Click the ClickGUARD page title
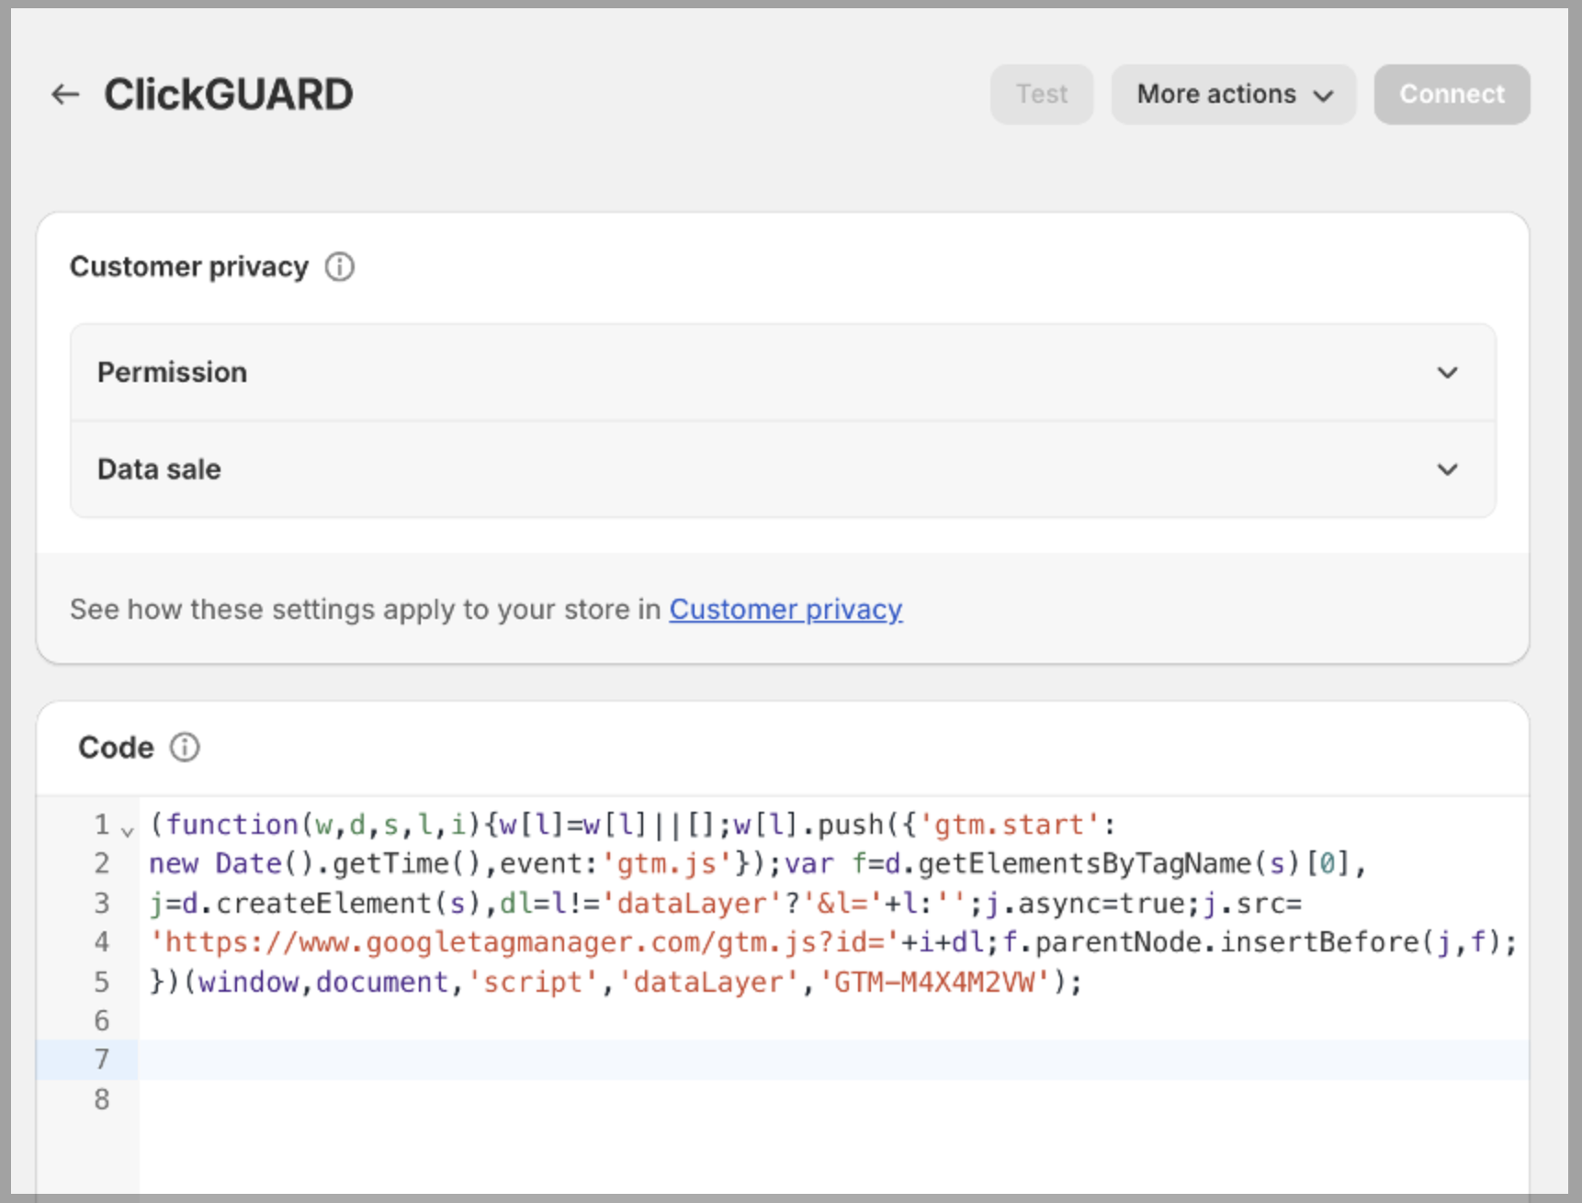1582x1203 pixels. point(228,95)
